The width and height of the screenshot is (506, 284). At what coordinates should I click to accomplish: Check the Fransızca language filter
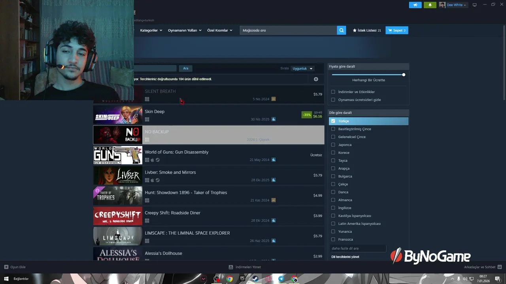(x=333, y=239)
